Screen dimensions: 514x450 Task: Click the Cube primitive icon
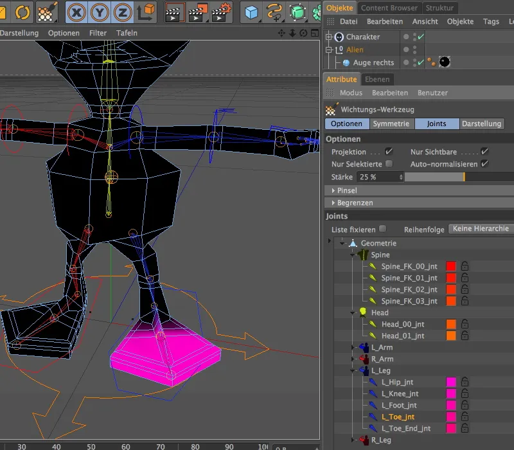pos(251,11)
